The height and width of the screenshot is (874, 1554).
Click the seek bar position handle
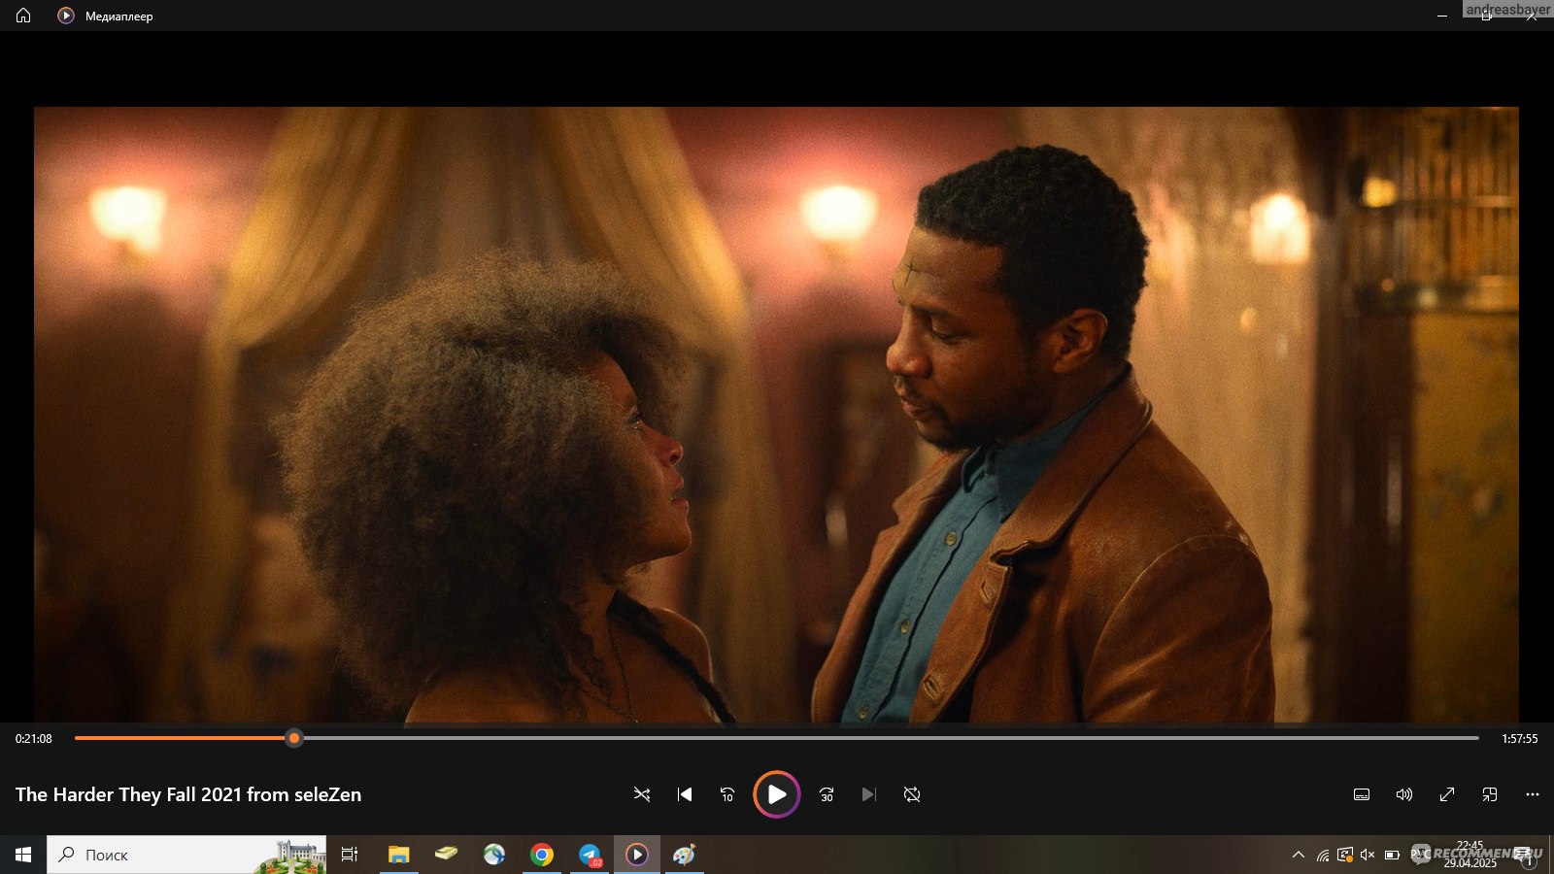click(x=294, y=738)
